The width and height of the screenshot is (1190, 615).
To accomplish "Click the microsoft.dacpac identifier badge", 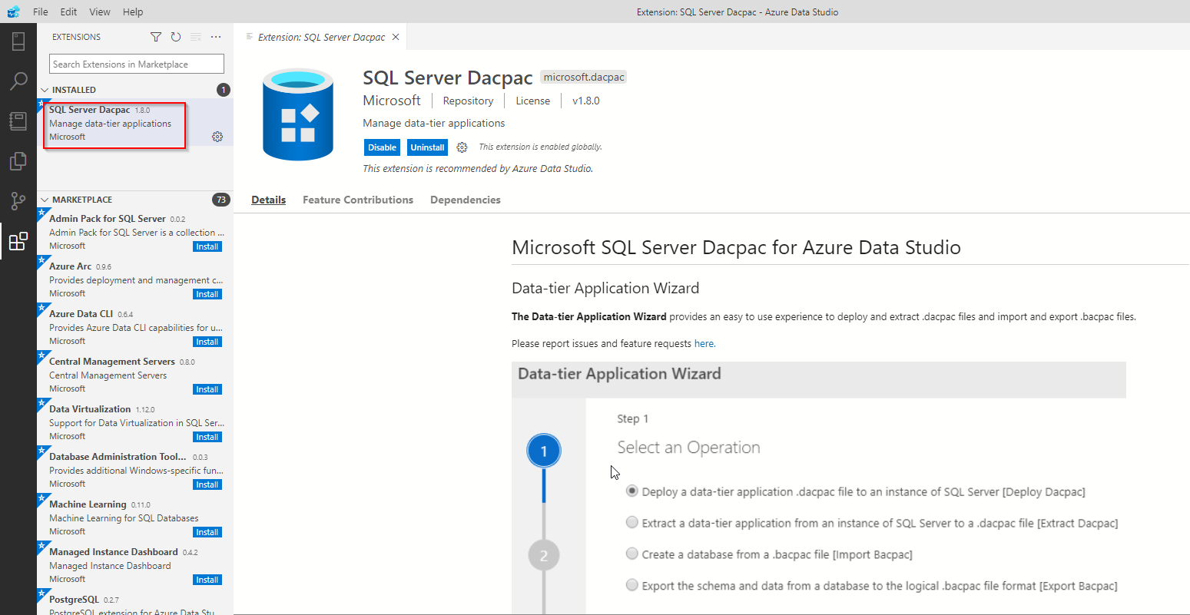I will coord(584,77).
